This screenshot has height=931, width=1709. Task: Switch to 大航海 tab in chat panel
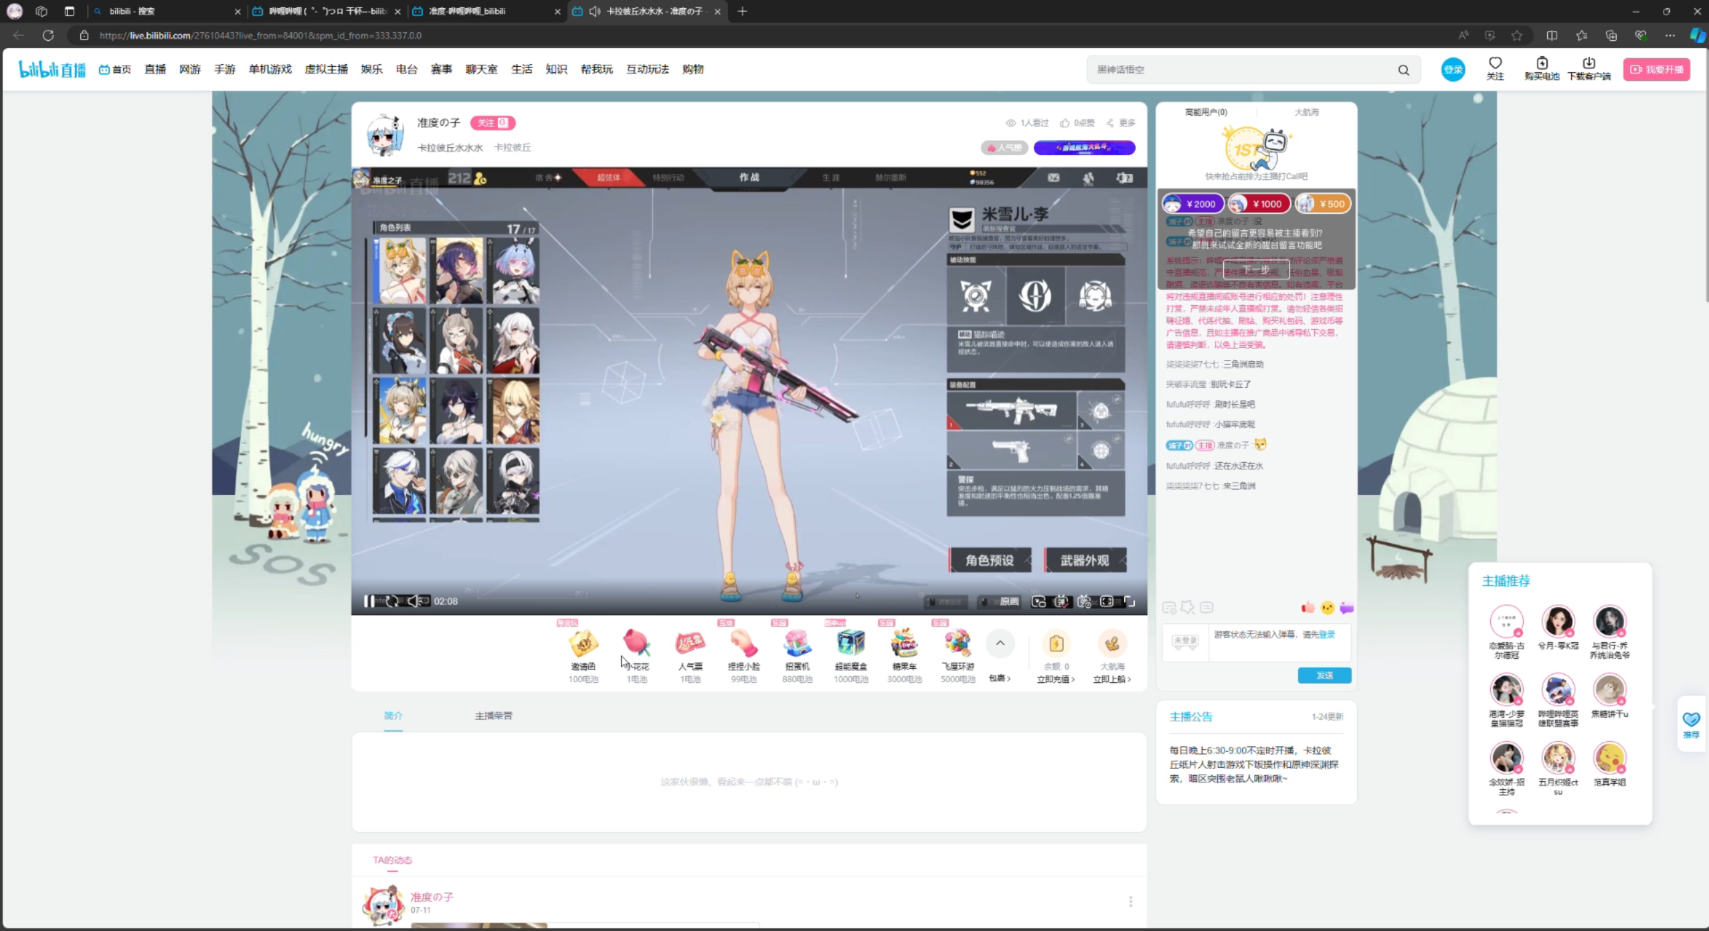click(1306, 112)
